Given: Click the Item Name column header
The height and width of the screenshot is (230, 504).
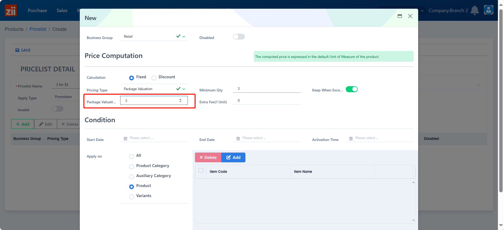Looking at the screenshot, I should tap(332, 172).
